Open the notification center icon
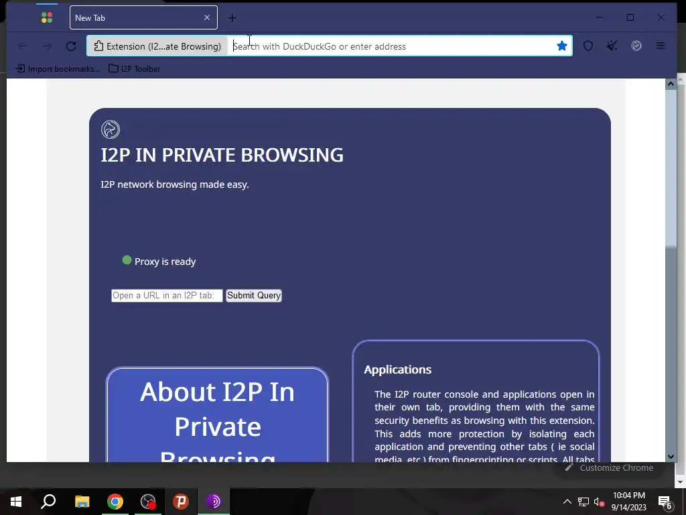Viewport: 686px width, 515px height. (665, 502)
